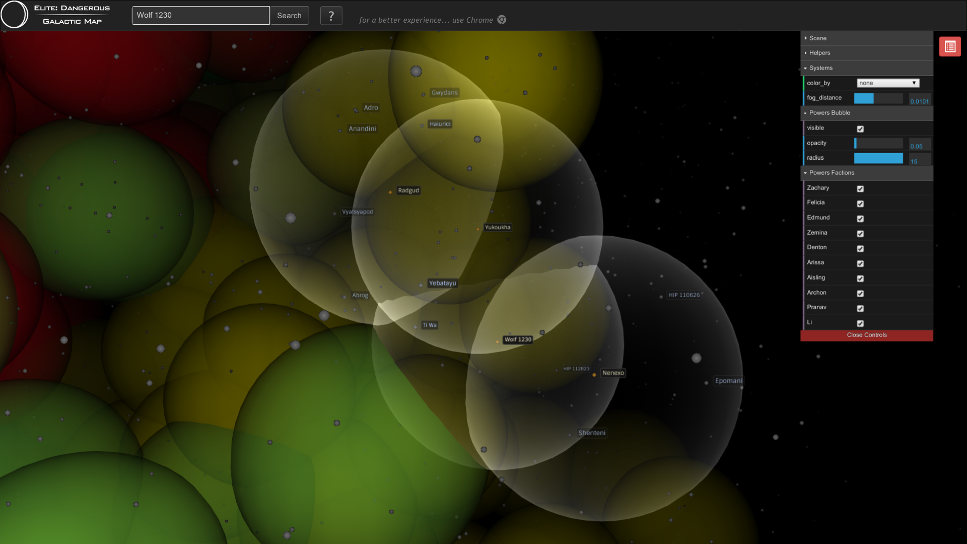Screen dimensions: 967x544
Task: Select the Nenexo system label
Action: coord(613,373)
